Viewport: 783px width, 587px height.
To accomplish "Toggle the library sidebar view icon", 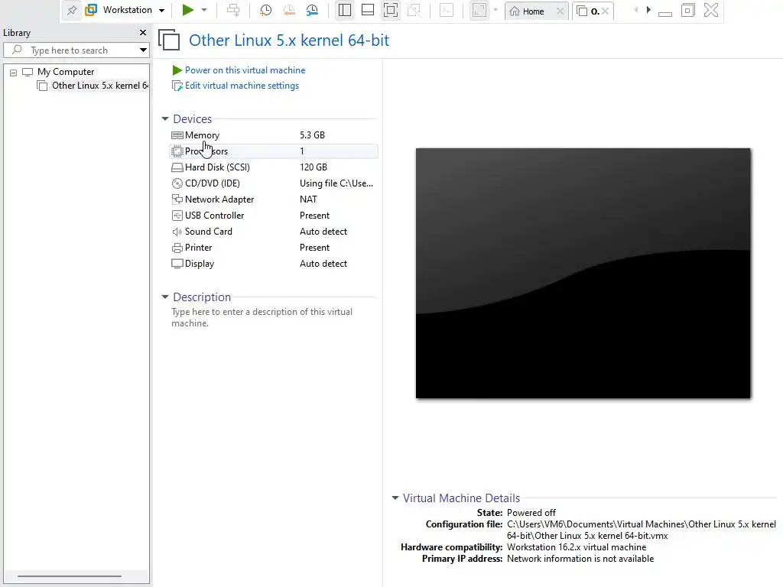I will [345, 10].
